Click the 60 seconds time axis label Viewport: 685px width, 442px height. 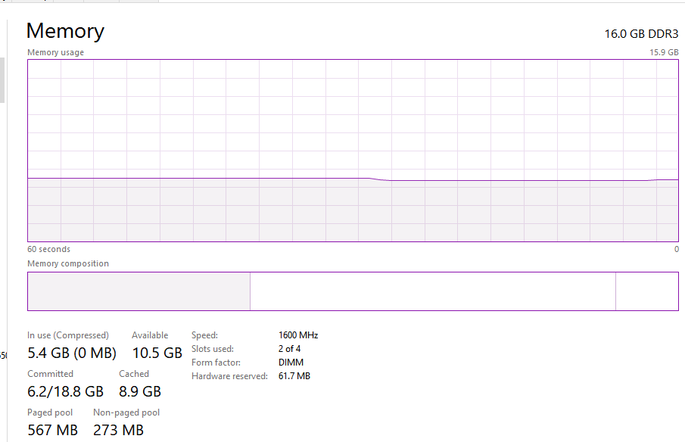coord(48,249)
